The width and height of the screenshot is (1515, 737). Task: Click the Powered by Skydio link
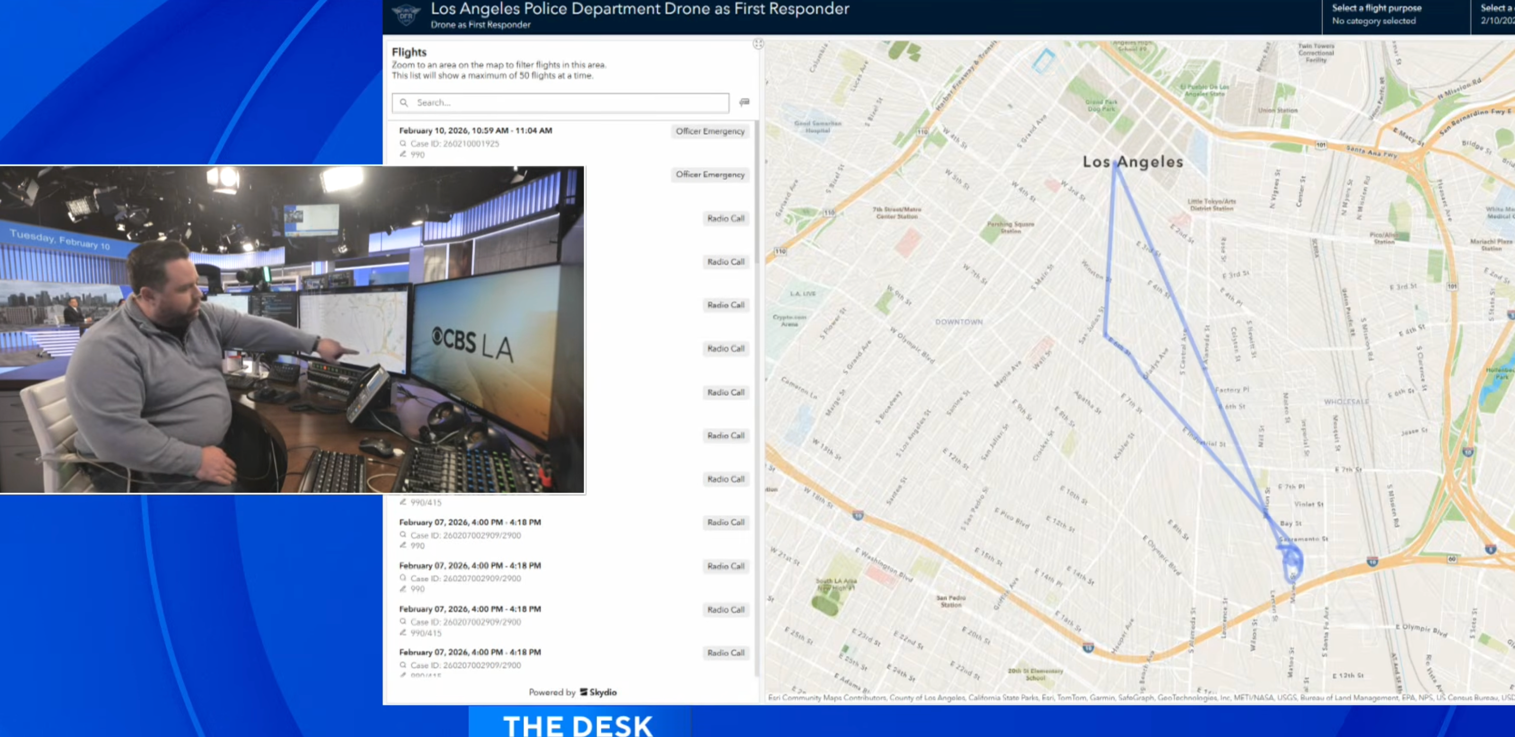tap(572, 692)
